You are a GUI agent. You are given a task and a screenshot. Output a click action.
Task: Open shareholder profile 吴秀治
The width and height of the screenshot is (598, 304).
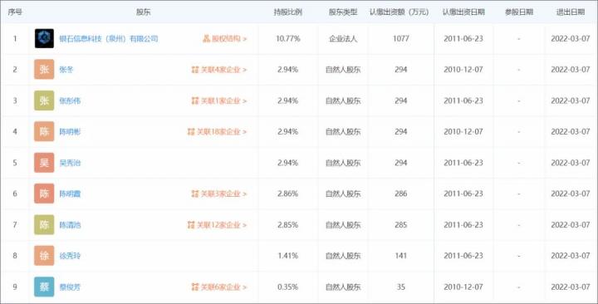pos(70,163)
